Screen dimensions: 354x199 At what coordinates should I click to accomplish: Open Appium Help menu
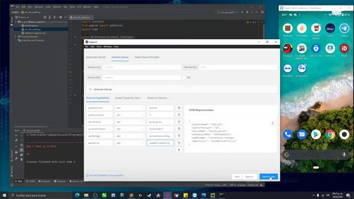(x=116, y=46)
